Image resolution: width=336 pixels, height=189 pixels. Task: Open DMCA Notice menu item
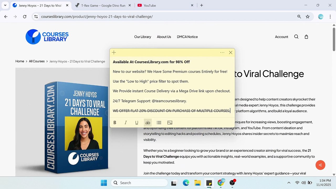[x=187, y=37]
